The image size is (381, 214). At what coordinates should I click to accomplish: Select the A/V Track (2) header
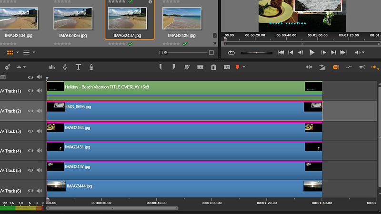point(11,111)
